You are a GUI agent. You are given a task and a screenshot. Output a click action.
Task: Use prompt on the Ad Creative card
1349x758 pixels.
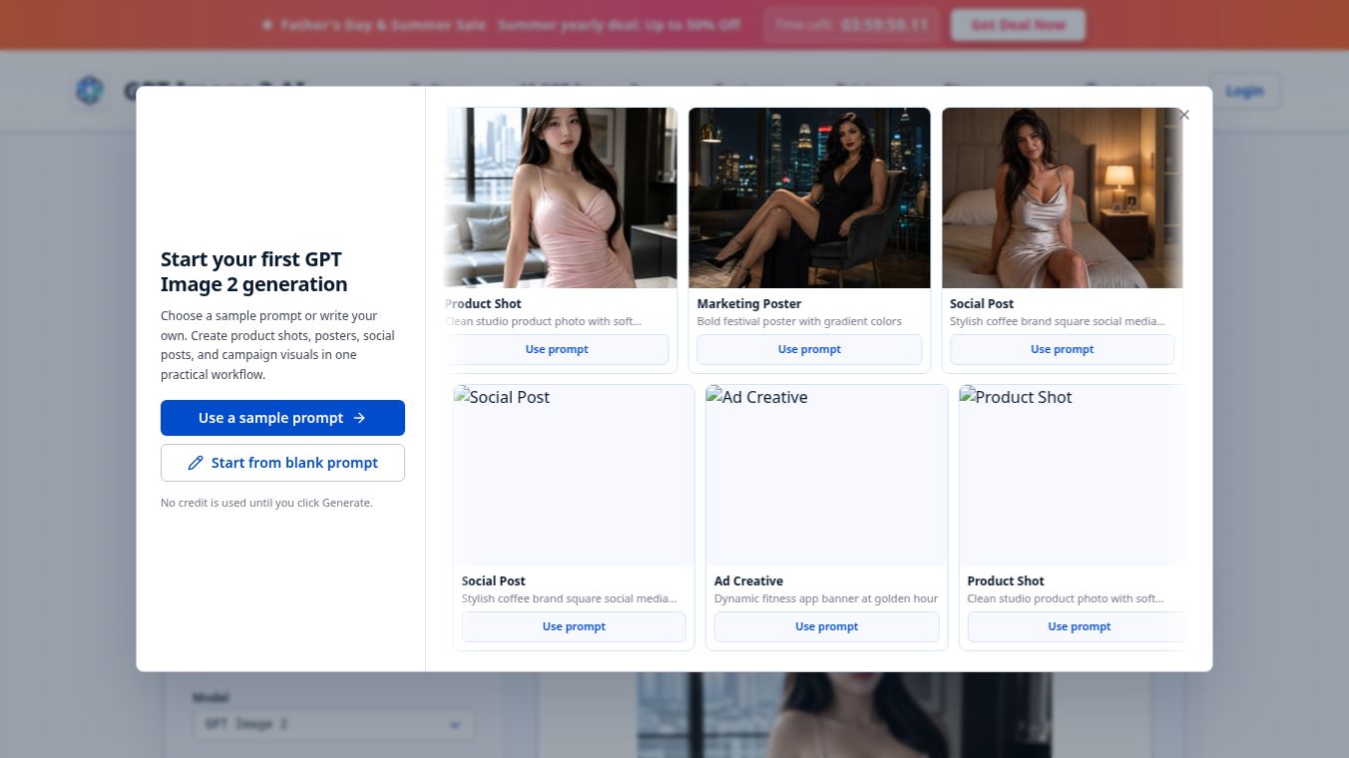click(x=826, y=626)
